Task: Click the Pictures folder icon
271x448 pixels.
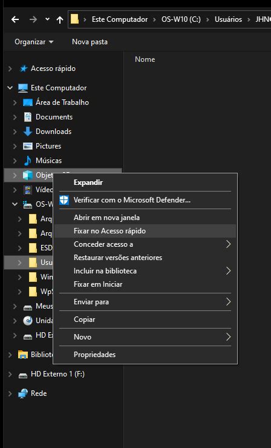Action: coord(28,146)
